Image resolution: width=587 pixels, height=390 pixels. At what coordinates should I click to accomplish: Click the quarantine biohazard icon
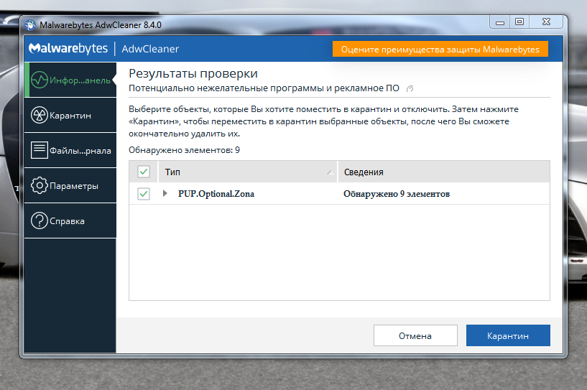[40, 115]
